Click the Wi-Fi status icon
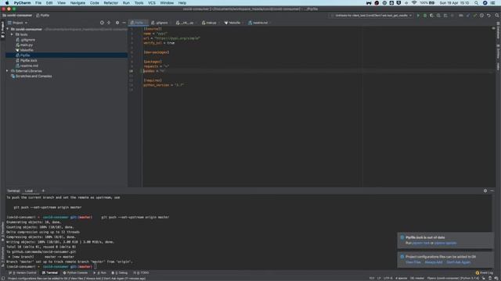 click(x=414, y=3)
